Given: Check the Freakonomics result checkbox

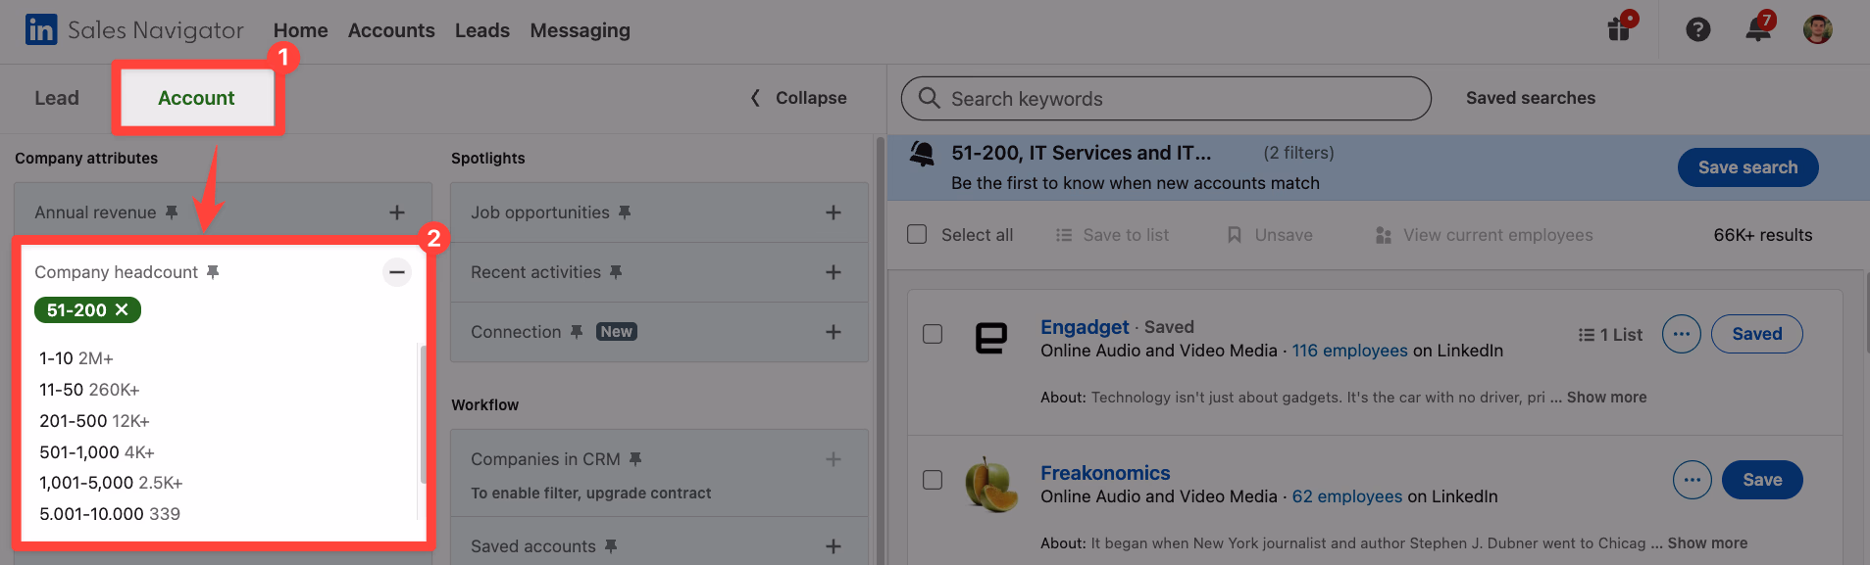Looking at the screenshot, I should [933, 480].
